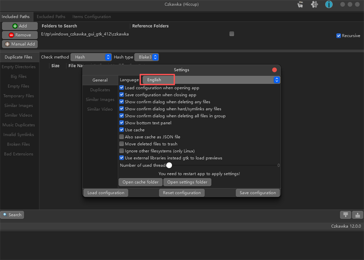Open the Krokiet llama icon in header
Screen dimensions: 364x260
300,5
